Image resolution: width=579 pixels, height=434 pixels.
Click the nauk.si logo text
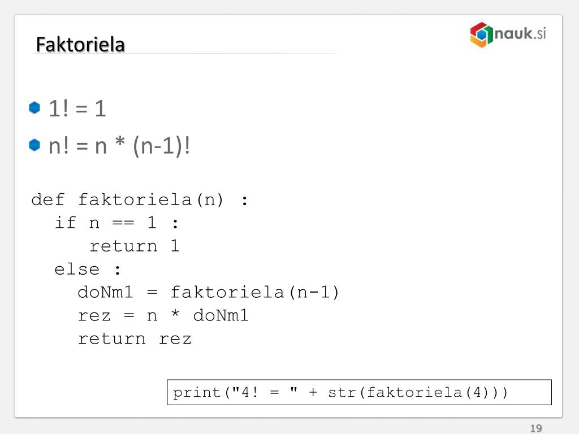click(520, 33)
